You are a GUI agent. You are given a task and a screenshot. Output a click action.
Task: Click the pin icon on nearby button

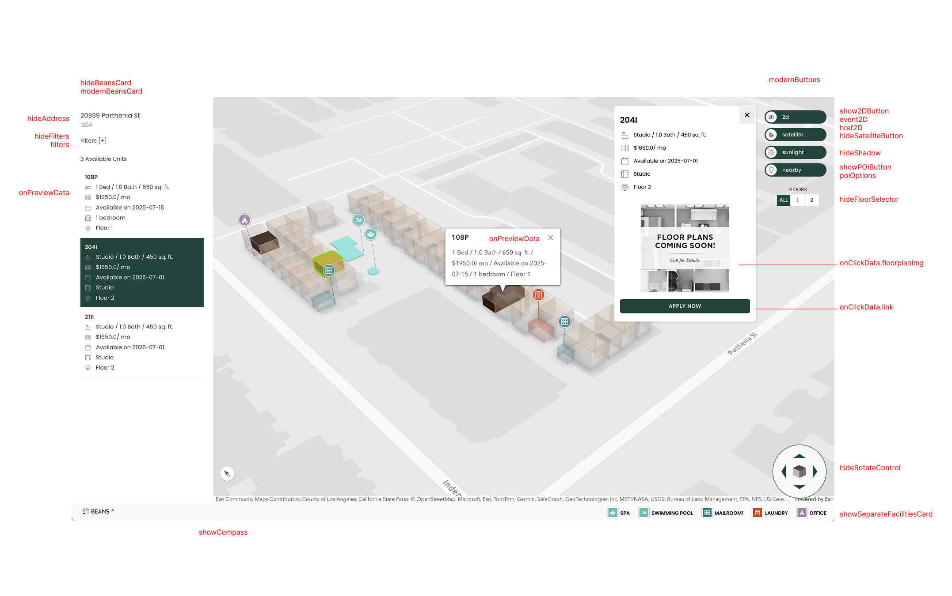[x=771, y=170]
